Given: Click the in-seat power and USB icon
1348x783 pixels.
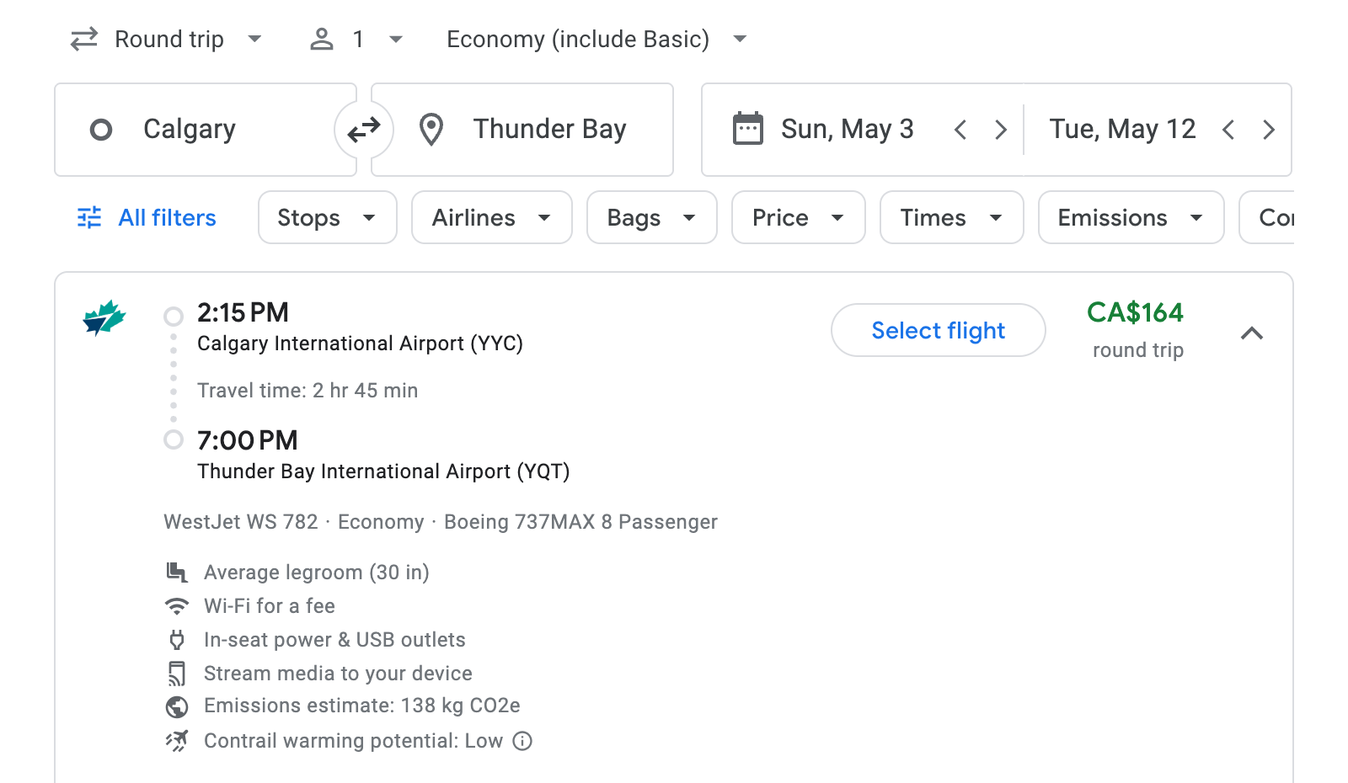Looking at the screenshot, I should 177,639.
